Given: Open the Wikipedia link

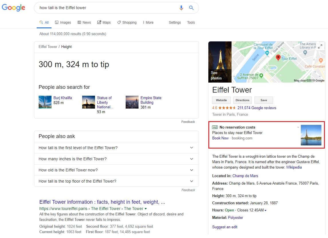Looking at the screenshot, I should click(294, 167).
